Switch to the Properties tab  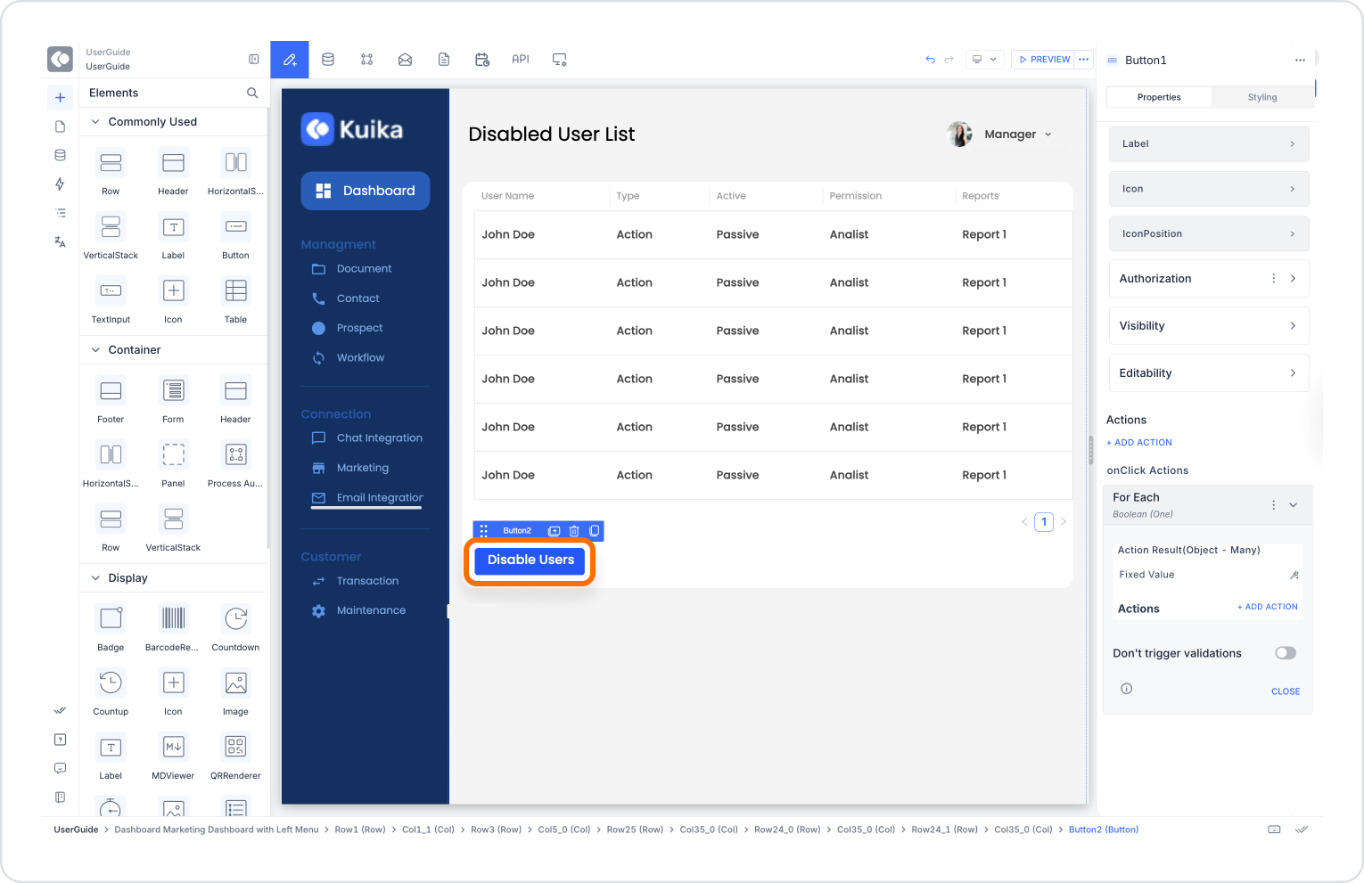(x=1159, y=97)
